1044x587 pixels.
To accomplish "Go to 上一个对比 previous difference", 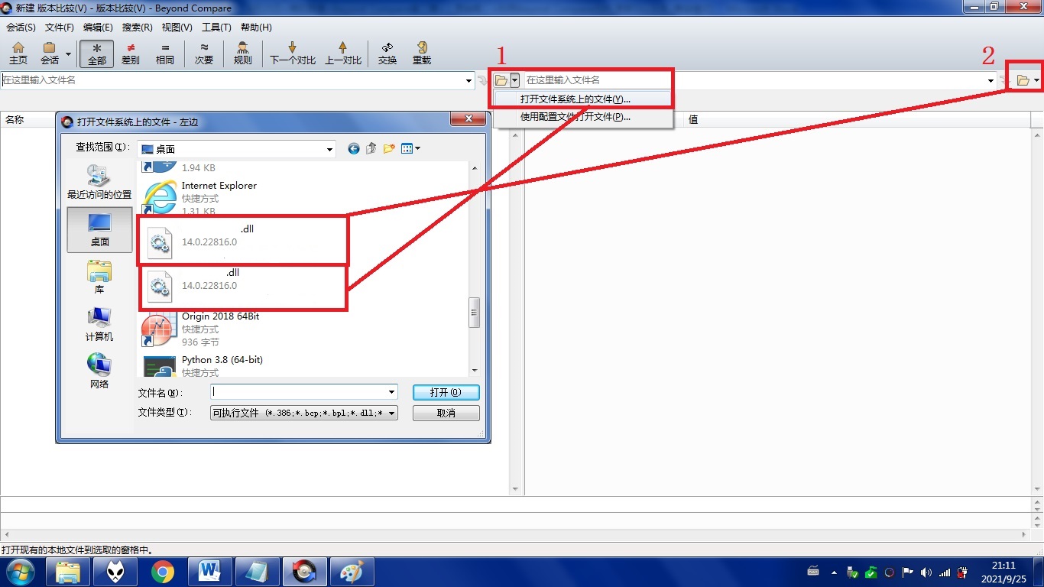I will pos(343,54).
